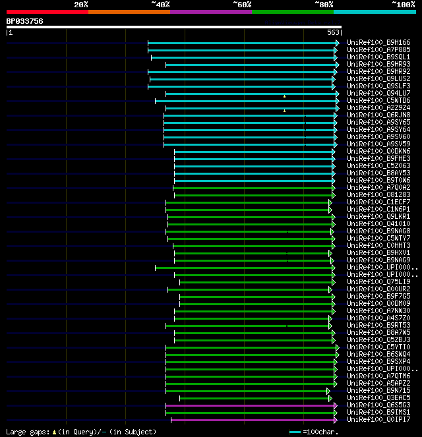Click the UniRef100_C5WTD6 label
Screen dimensions: 422x437
click(378, 100)
